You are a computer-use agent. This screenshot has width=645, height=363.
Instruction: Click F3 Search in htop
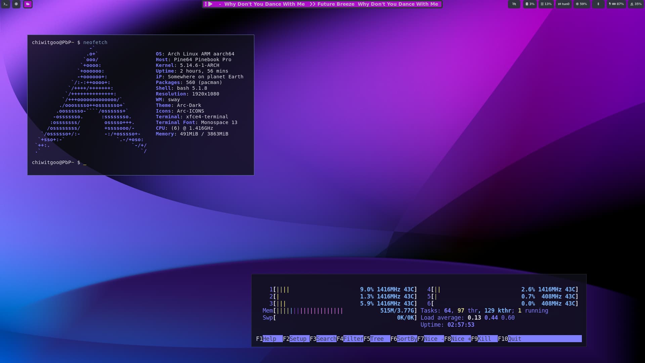click(x=323, y=339)
